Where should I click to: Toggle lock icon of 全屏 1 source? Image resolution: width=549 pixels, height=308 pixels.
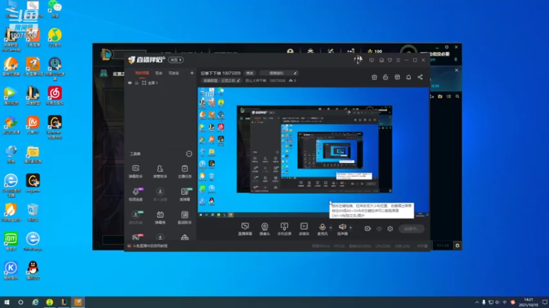[x=137, y=83]
